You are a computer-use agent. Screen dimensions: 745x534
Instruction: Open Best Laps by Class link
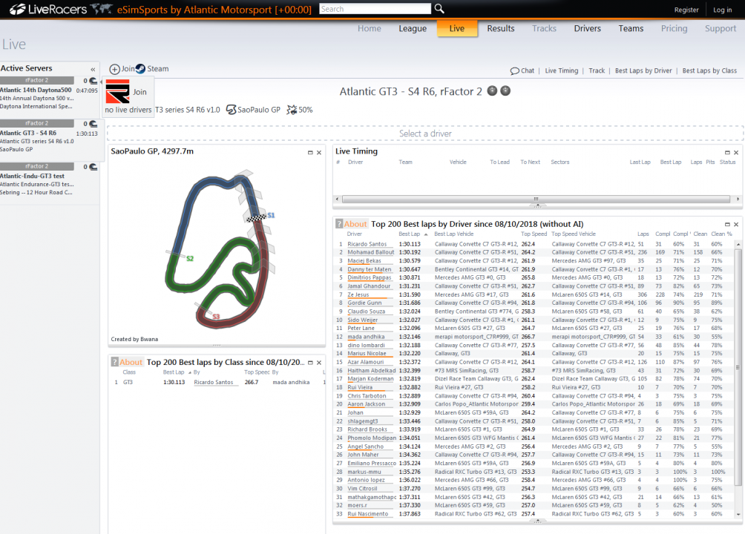click(x=709, y=70)
